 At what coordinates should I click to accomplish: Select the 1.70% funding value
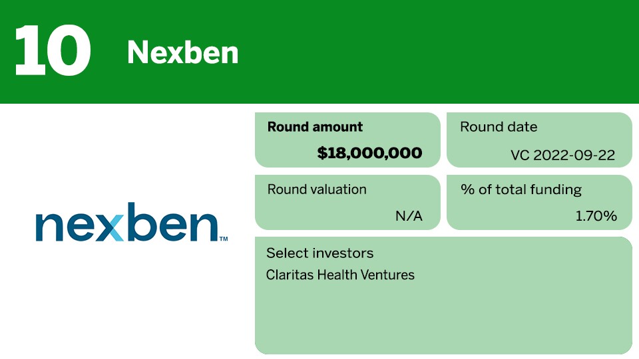pos(596,216)
